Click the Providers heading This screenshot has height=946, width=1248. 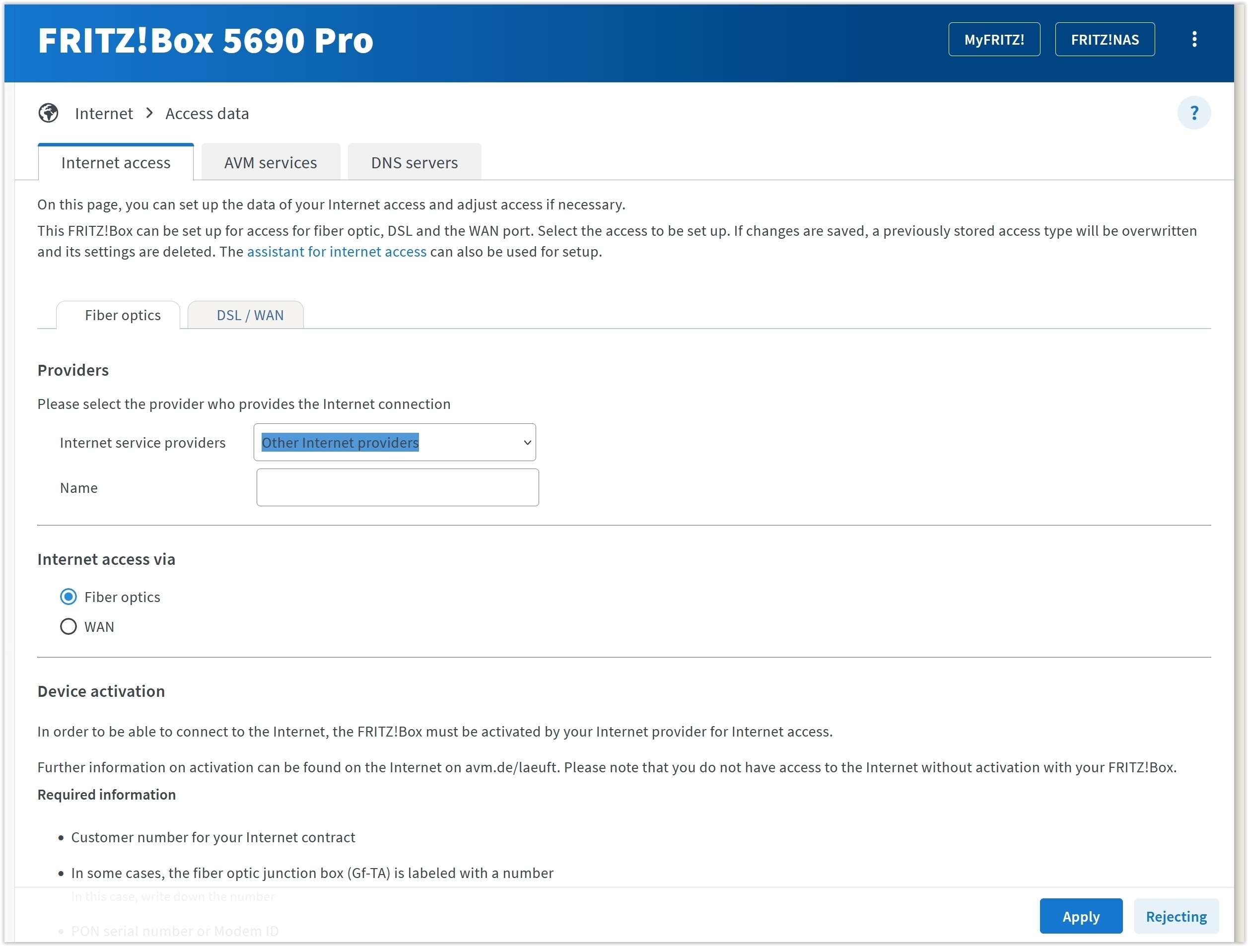pos(73,371)
